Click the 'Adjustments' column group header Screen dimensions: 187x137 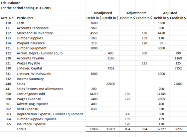tap(136, 13)
